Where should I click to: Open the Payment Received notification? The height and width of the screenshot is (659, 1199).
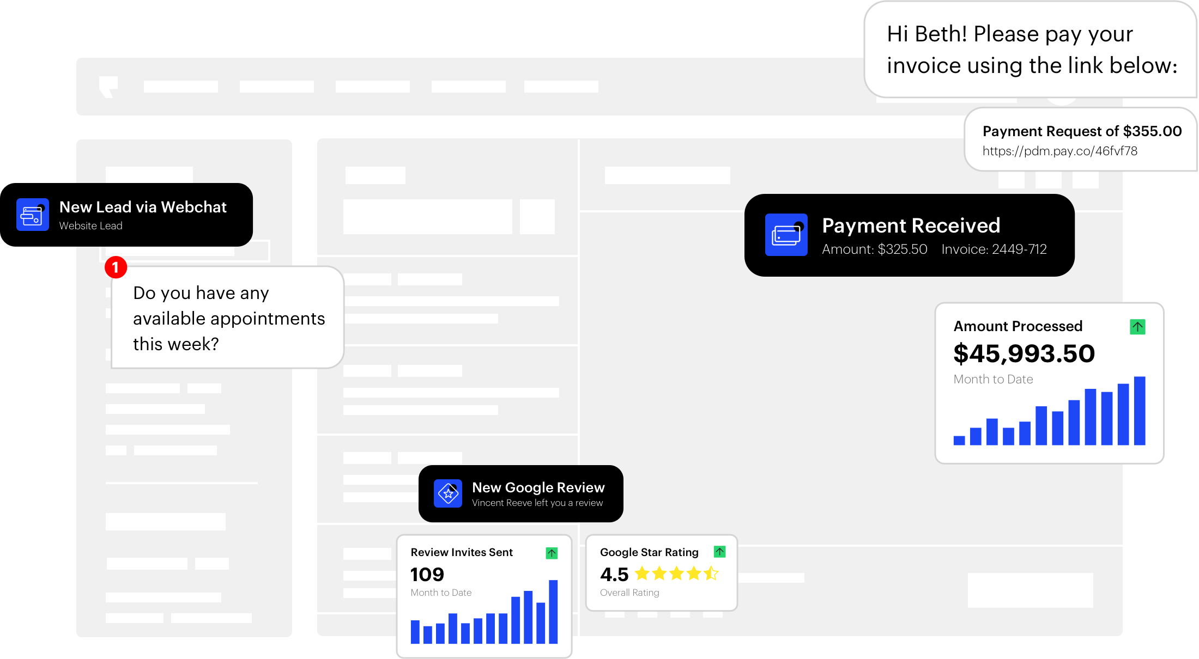[x=911, y=225]
